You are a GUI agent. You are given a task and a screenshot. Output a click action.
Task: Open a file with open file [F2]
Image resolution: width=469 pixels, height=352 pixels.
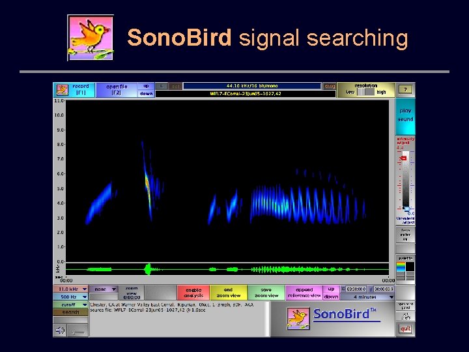[117, 90]
